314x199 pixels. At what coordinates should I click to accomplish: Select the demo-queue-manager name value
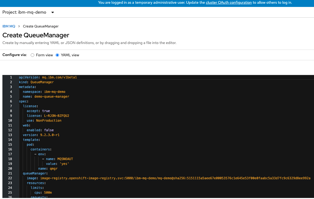(52, 96)
